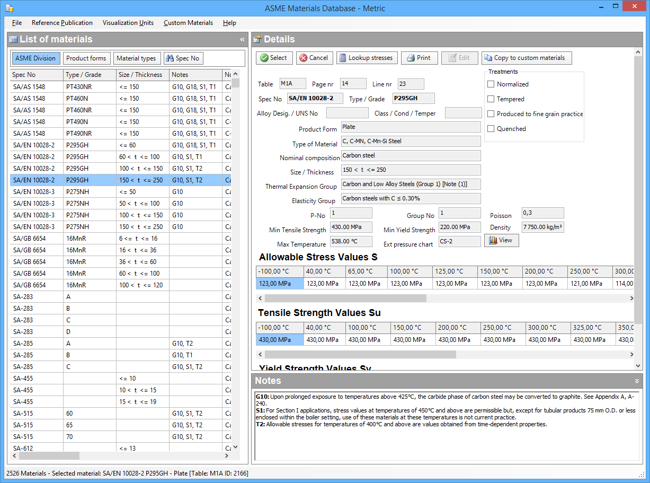Image resolution: width=650 pixels, height=483 pixels.
Task: Sort the list by the Notes column
Action: (196, 75)
